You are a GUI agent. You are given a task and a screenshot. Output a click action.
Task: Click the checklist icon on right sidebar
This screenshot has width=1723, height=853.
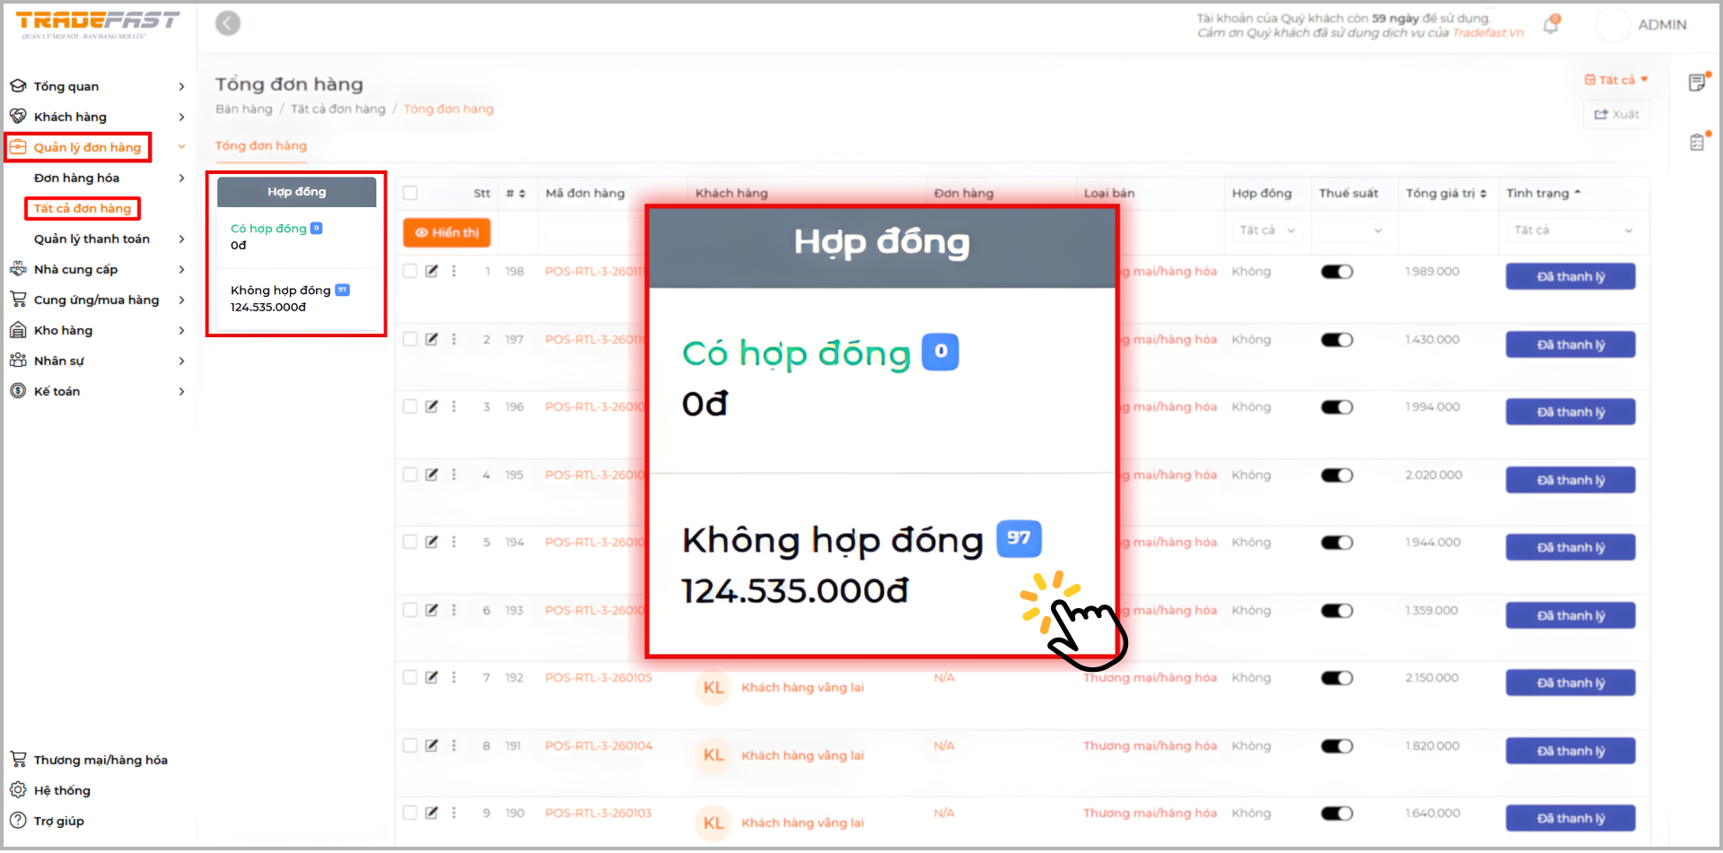pos(1697,142)
